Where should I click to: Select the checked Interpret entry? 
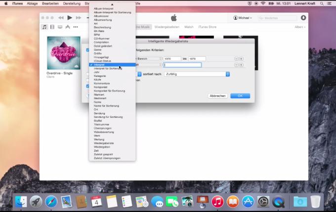pos(112,65)
